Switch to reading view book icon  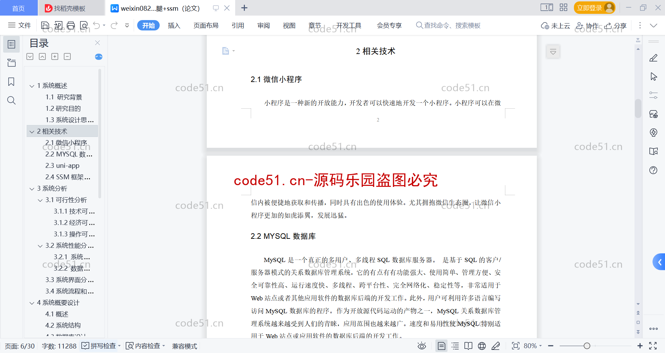468,346
